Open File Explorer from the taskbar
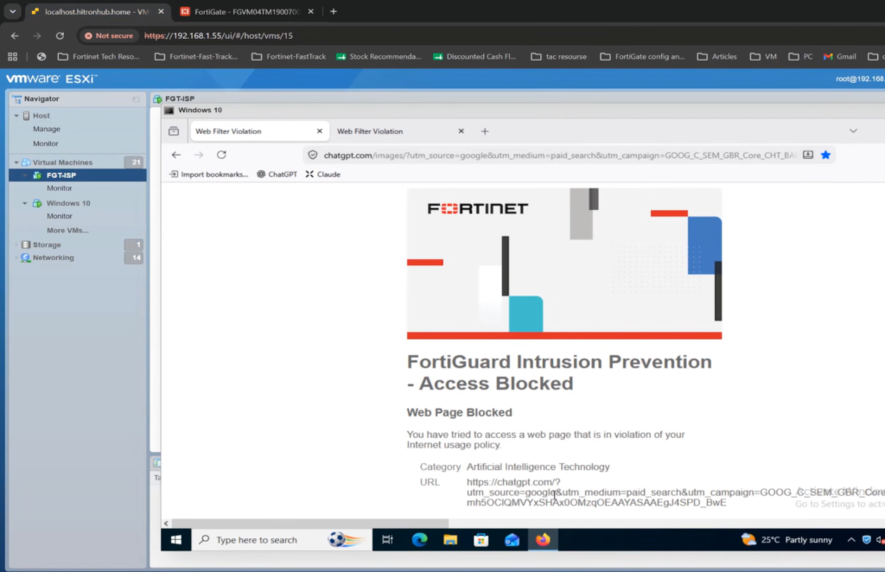The height and width of the screenshot is (572, 885). (449, 540)
